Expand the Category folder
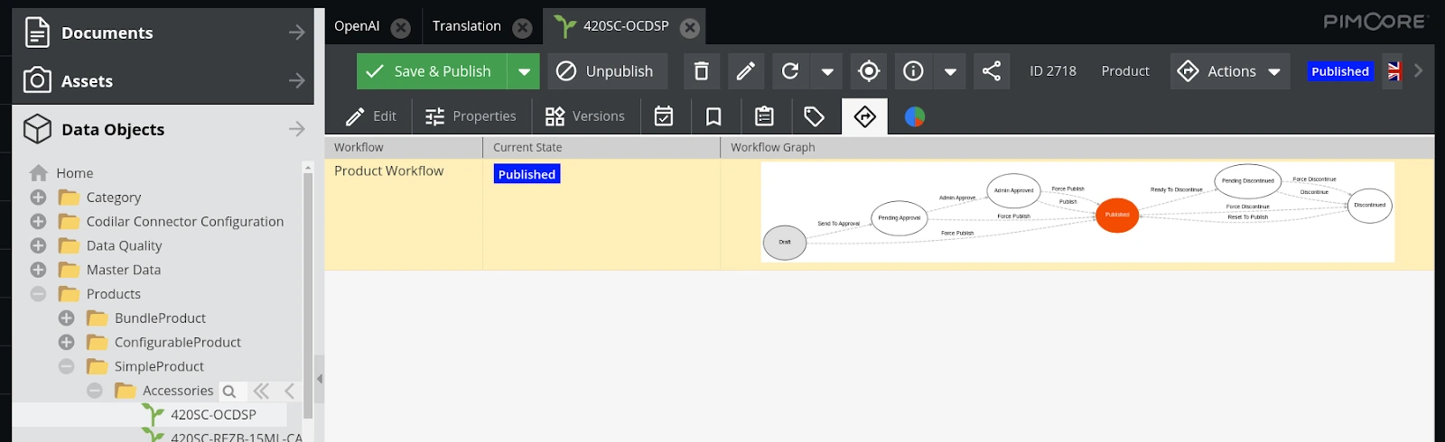 coord(38,198)
